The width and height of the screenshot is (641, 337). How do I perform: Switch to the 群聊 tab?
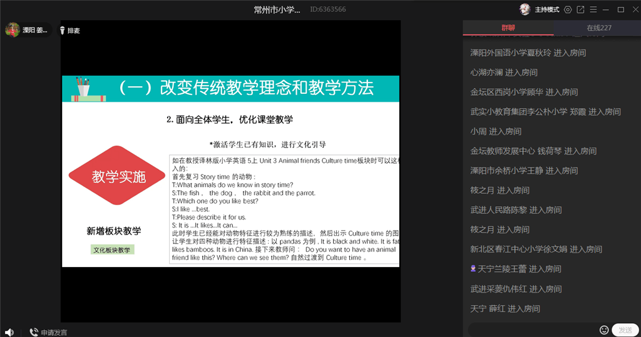(508, 28)
